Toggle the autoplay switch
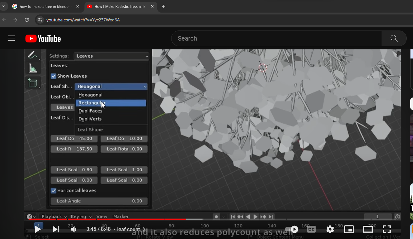This screenshot has width=413, height=239. point(291,229)
